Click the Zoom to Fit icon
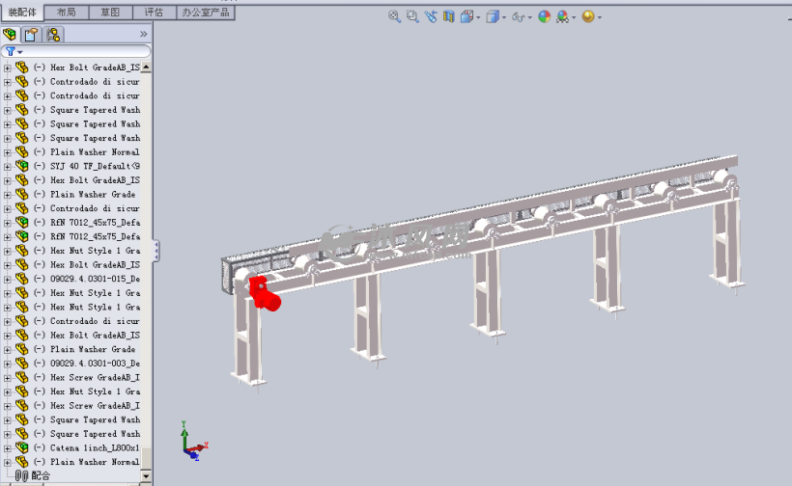792x486 pixels. click(x=394, y=16)
